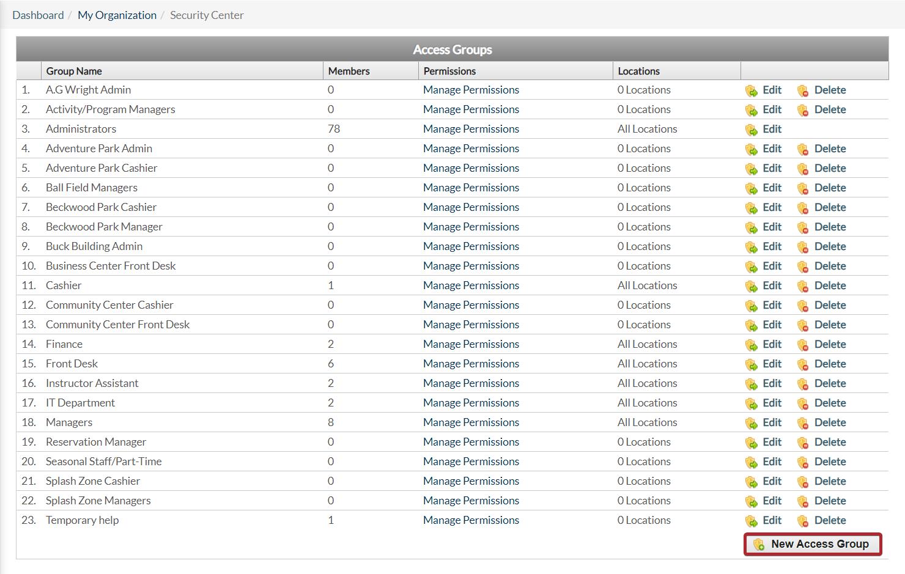Open Manage Permissions for Temporary help
Viewport: 905px width, 574px height.
pyautogui.click(x=471, y=520)
